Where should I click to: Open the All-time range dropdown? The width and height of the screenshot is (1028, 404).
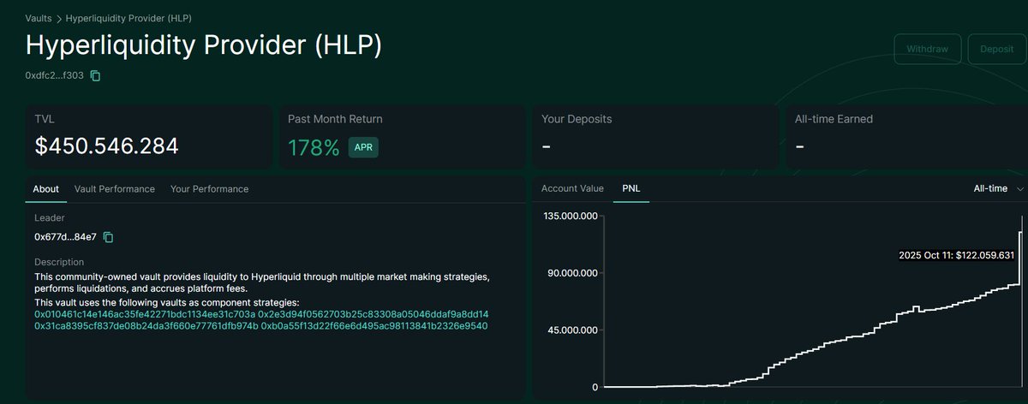pos(999,188)
